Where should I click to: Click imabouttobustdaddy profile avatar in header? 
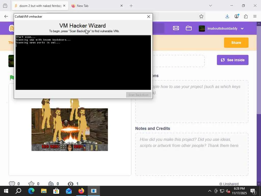(202, 29)
